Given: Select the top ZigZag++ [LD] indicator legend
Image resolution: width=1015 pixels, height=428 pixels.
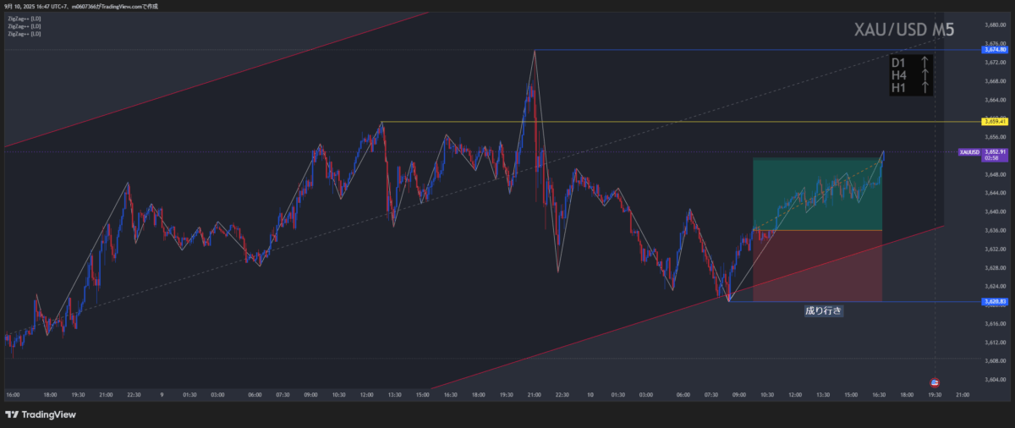Looking at the screenshot, I should click(x=24, y=18).
